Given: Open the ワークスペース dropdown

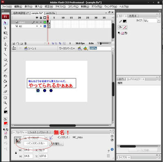Looking at the screenshot, I should pos(67,48).
